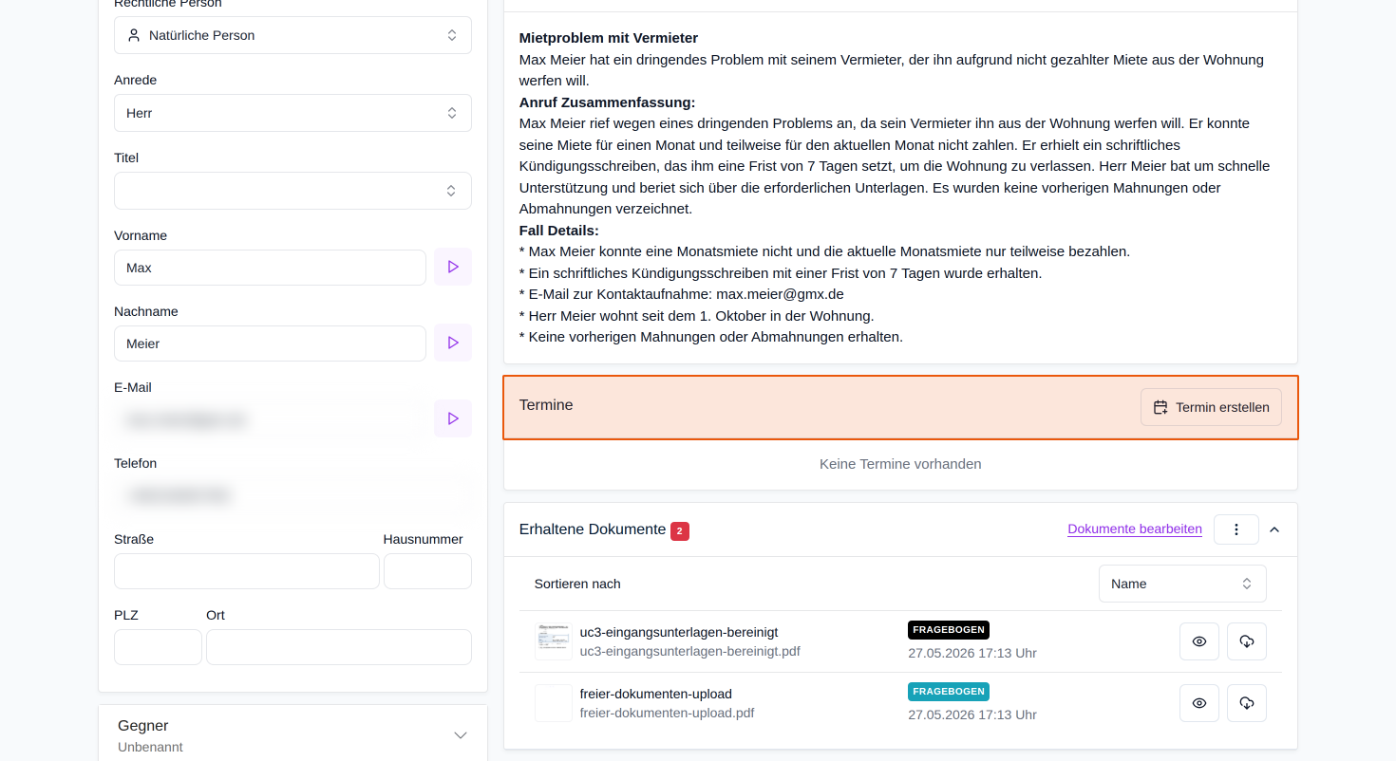The height and width of the screenshot is (761, 1396).
Task: Click the teal FRAGEBOGEN badge
Action: (949, 692)
